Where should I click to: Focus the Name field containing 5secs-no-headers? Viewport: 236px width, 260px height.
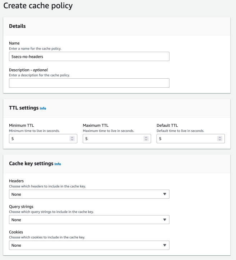pos(89,56)
